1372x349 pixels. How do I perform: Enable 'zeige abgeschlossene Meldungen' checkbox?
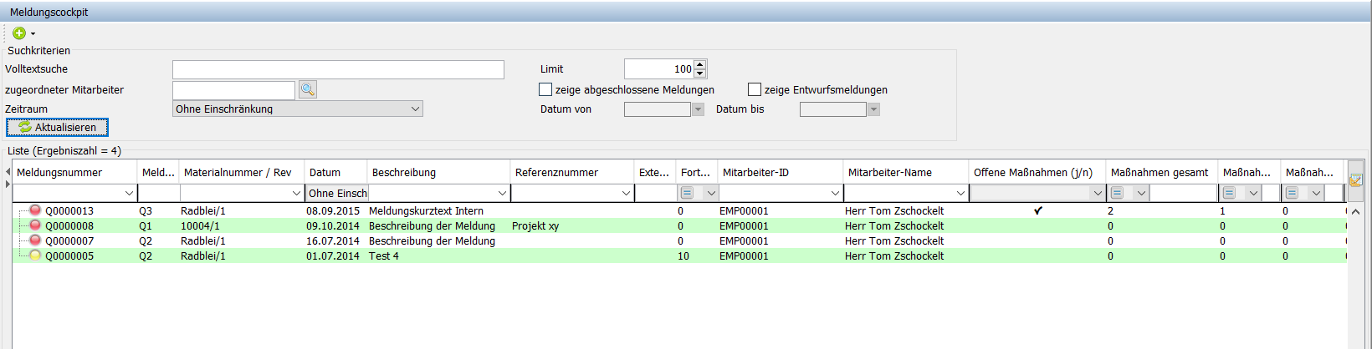[546, 89]
